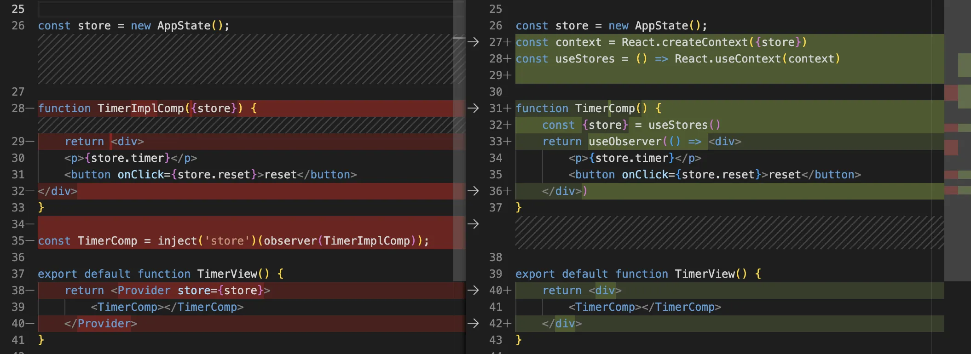This screenshot has width=971, height=354.
Task: Click added line 'const useStores = () => React.useContext(context)'
Action: pyautogui.click(x=678, y=59)
